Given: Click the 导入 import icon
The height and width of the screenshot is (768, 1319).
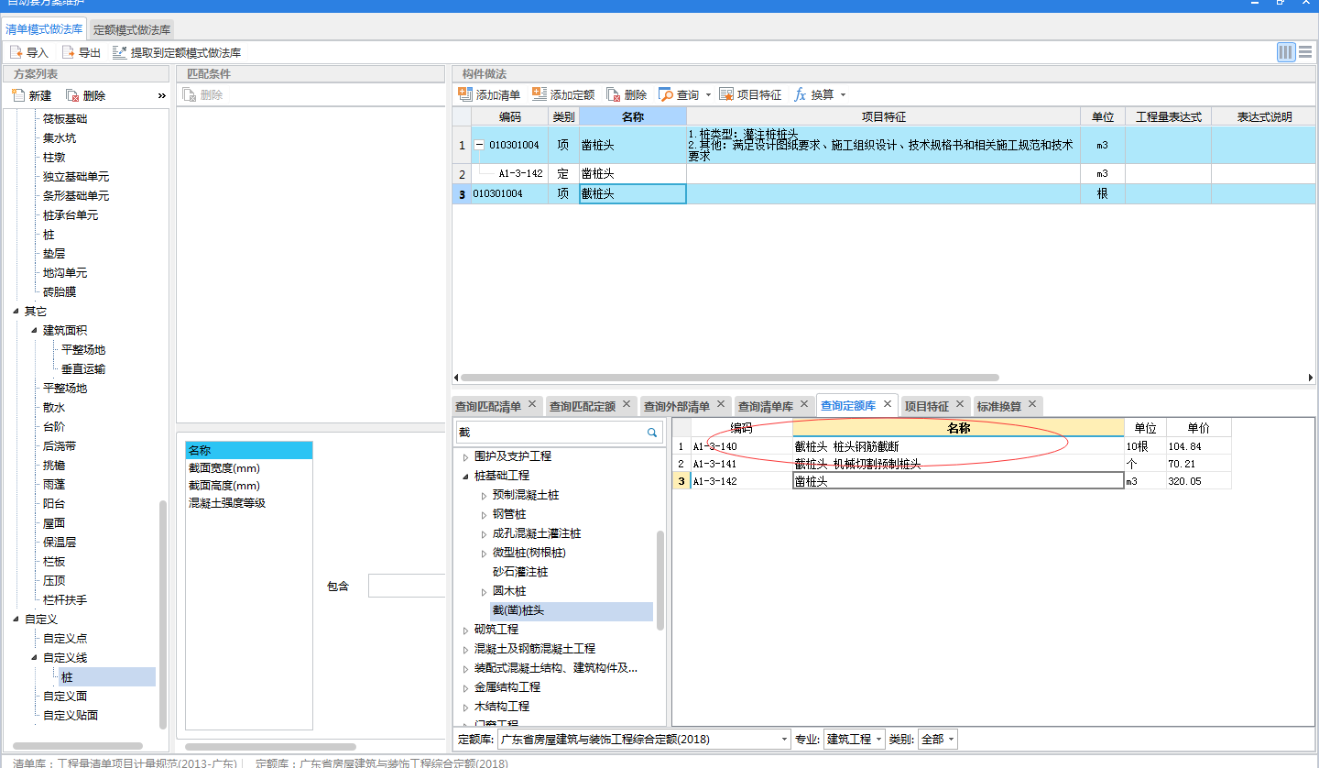Looking at the screenshot, I should 16,53.
